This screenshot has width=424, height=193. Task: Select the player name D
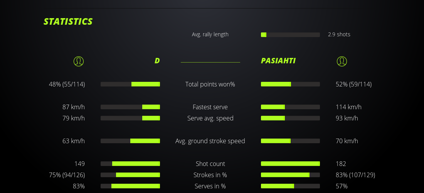[x=157, y=61]
